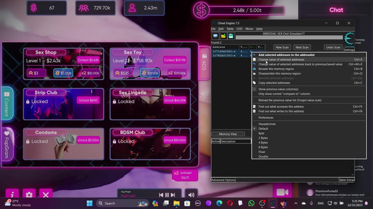Open WhatsApp from the taskbar

coord(251,203)
